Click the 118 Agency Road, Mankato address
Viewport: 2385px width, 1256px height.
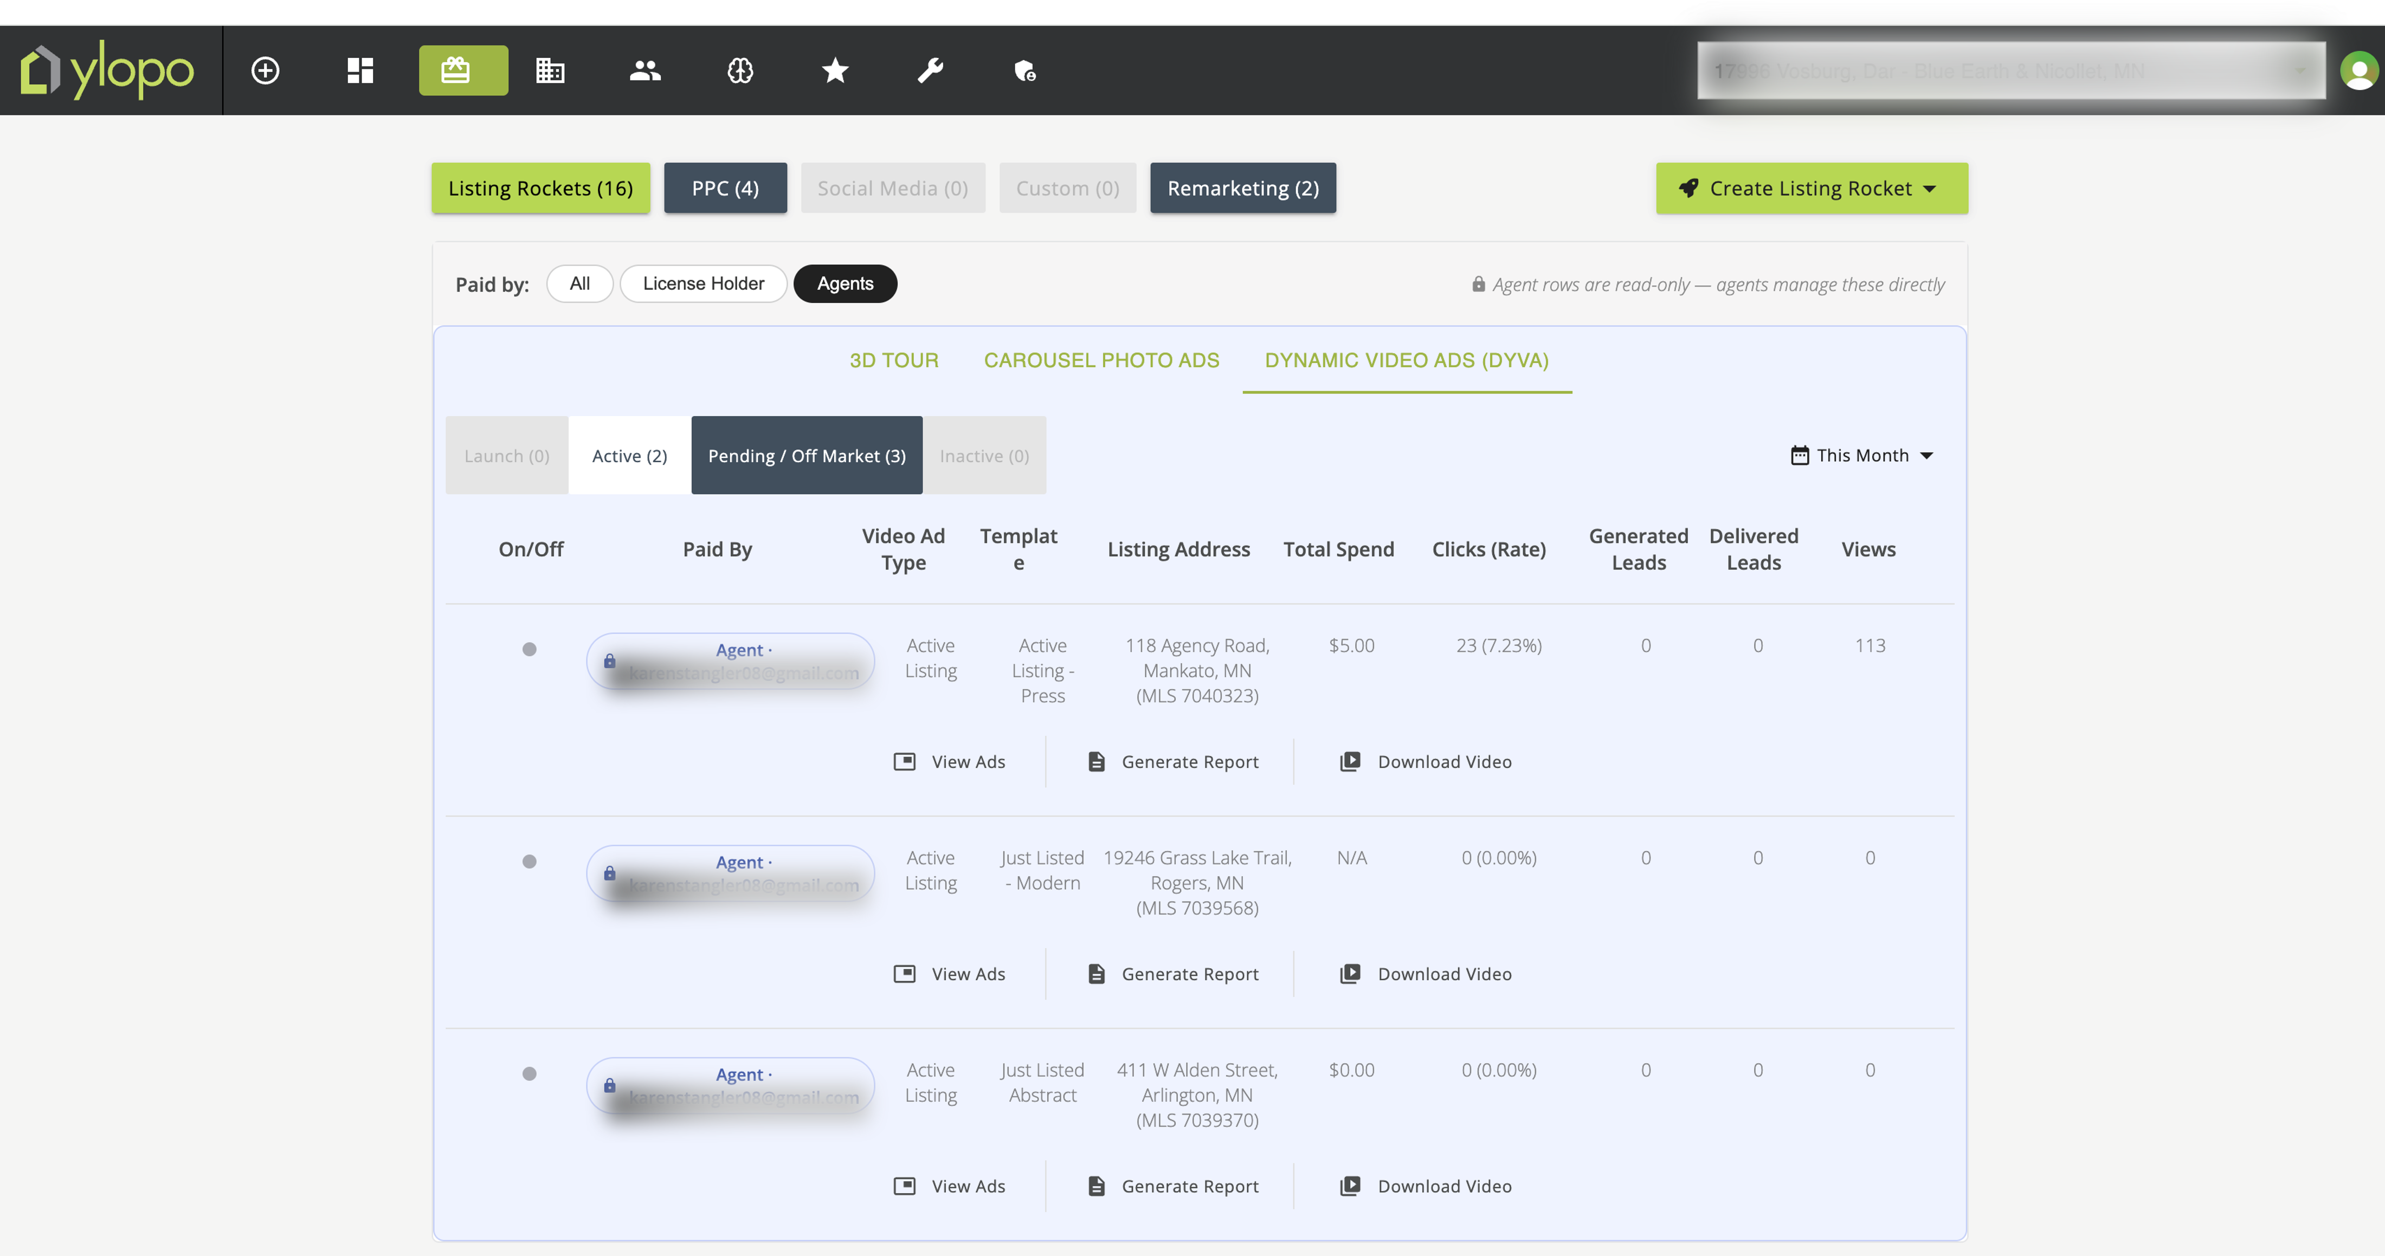1197,670
